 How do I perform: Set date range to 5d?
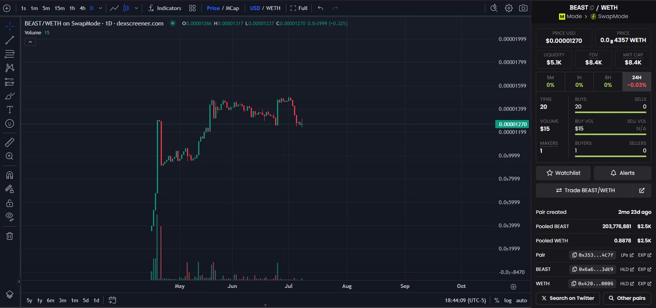[85, 300]
